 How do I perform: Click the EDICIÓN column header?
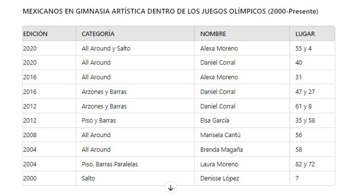[x=35, y=34]
